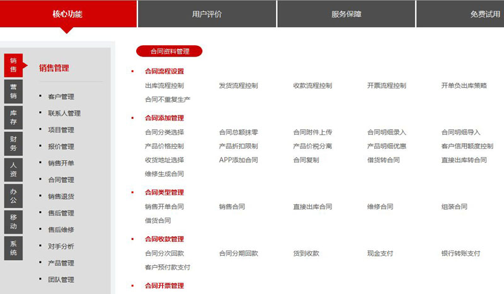Open the 出库流程控制 link
Screen dimensions: 504x294
tap(164, 85)
